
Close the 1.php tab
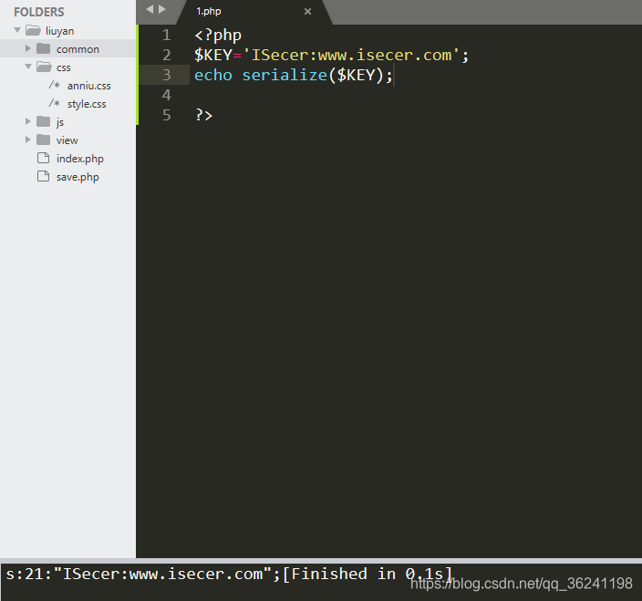pyautogui.click(x=307, y=12)
